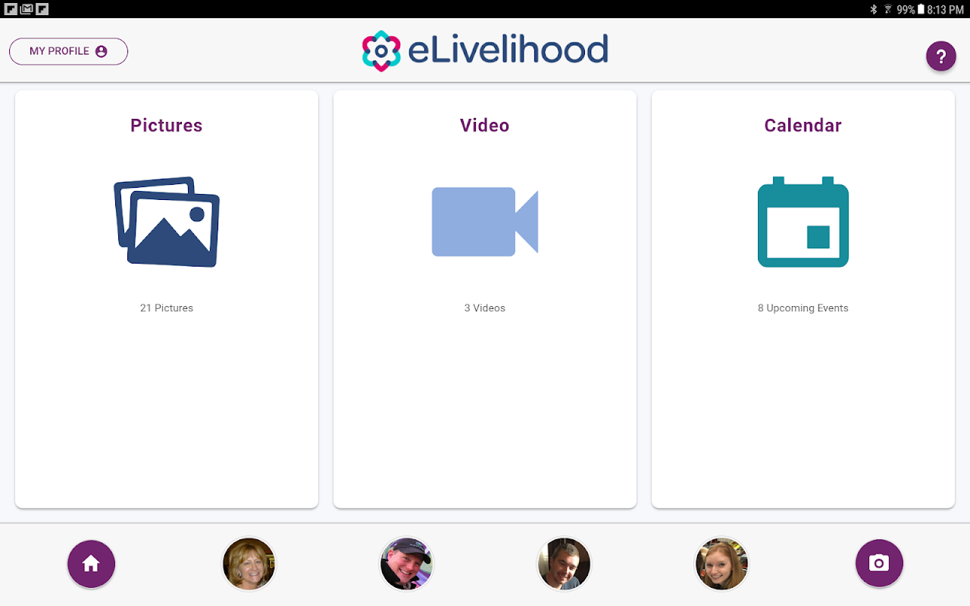Tap the battery status icon
970x606 pixels.
[x=921, y=9]
